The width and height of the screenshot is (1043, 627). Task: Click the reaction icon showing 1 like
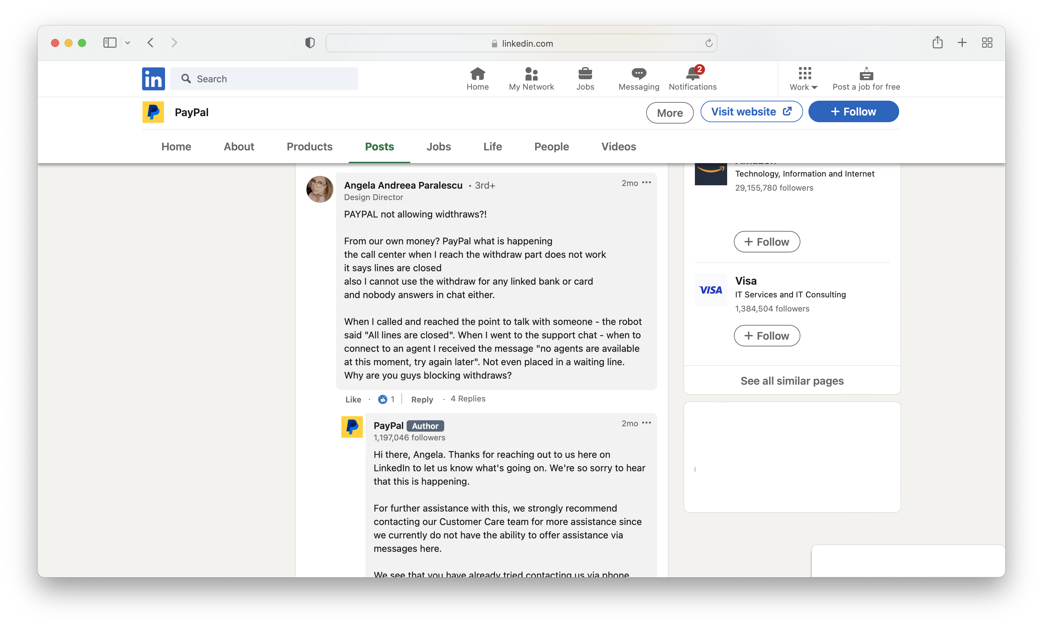pos(382,399)
